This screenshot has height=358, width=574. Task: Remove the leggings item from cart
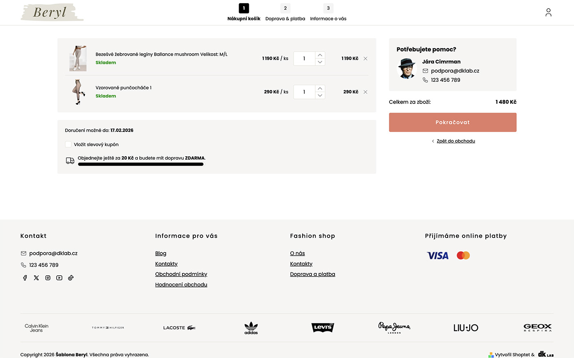pos(365,59)
